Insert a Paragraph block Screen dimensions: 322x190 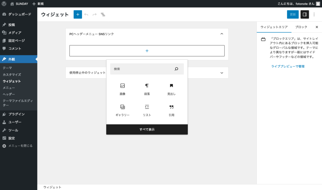[147, 86]
